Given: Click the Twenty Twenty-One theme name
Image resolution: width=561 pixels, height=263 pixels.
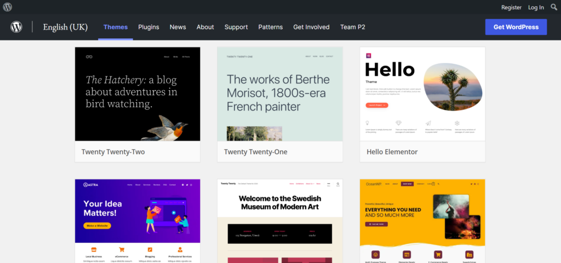Looking at the screenshot, I should (255, 151).
